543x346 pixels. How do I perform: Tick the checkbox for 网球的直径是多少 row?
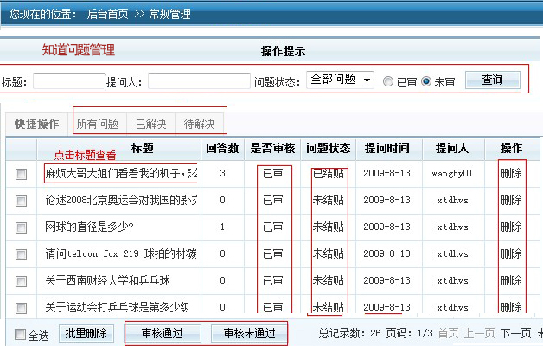click(21, 227)
